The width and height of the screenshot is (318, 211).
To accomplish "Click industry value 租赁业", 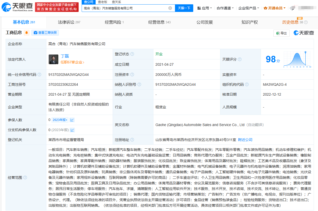I will pos(161,107).
